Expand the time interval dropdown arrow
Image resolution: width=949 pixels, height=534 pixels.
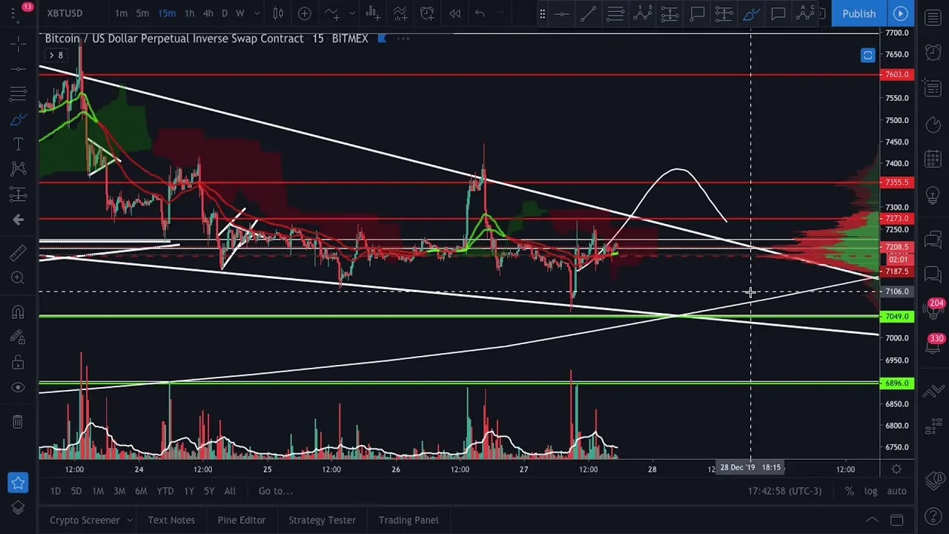[257, 13]
